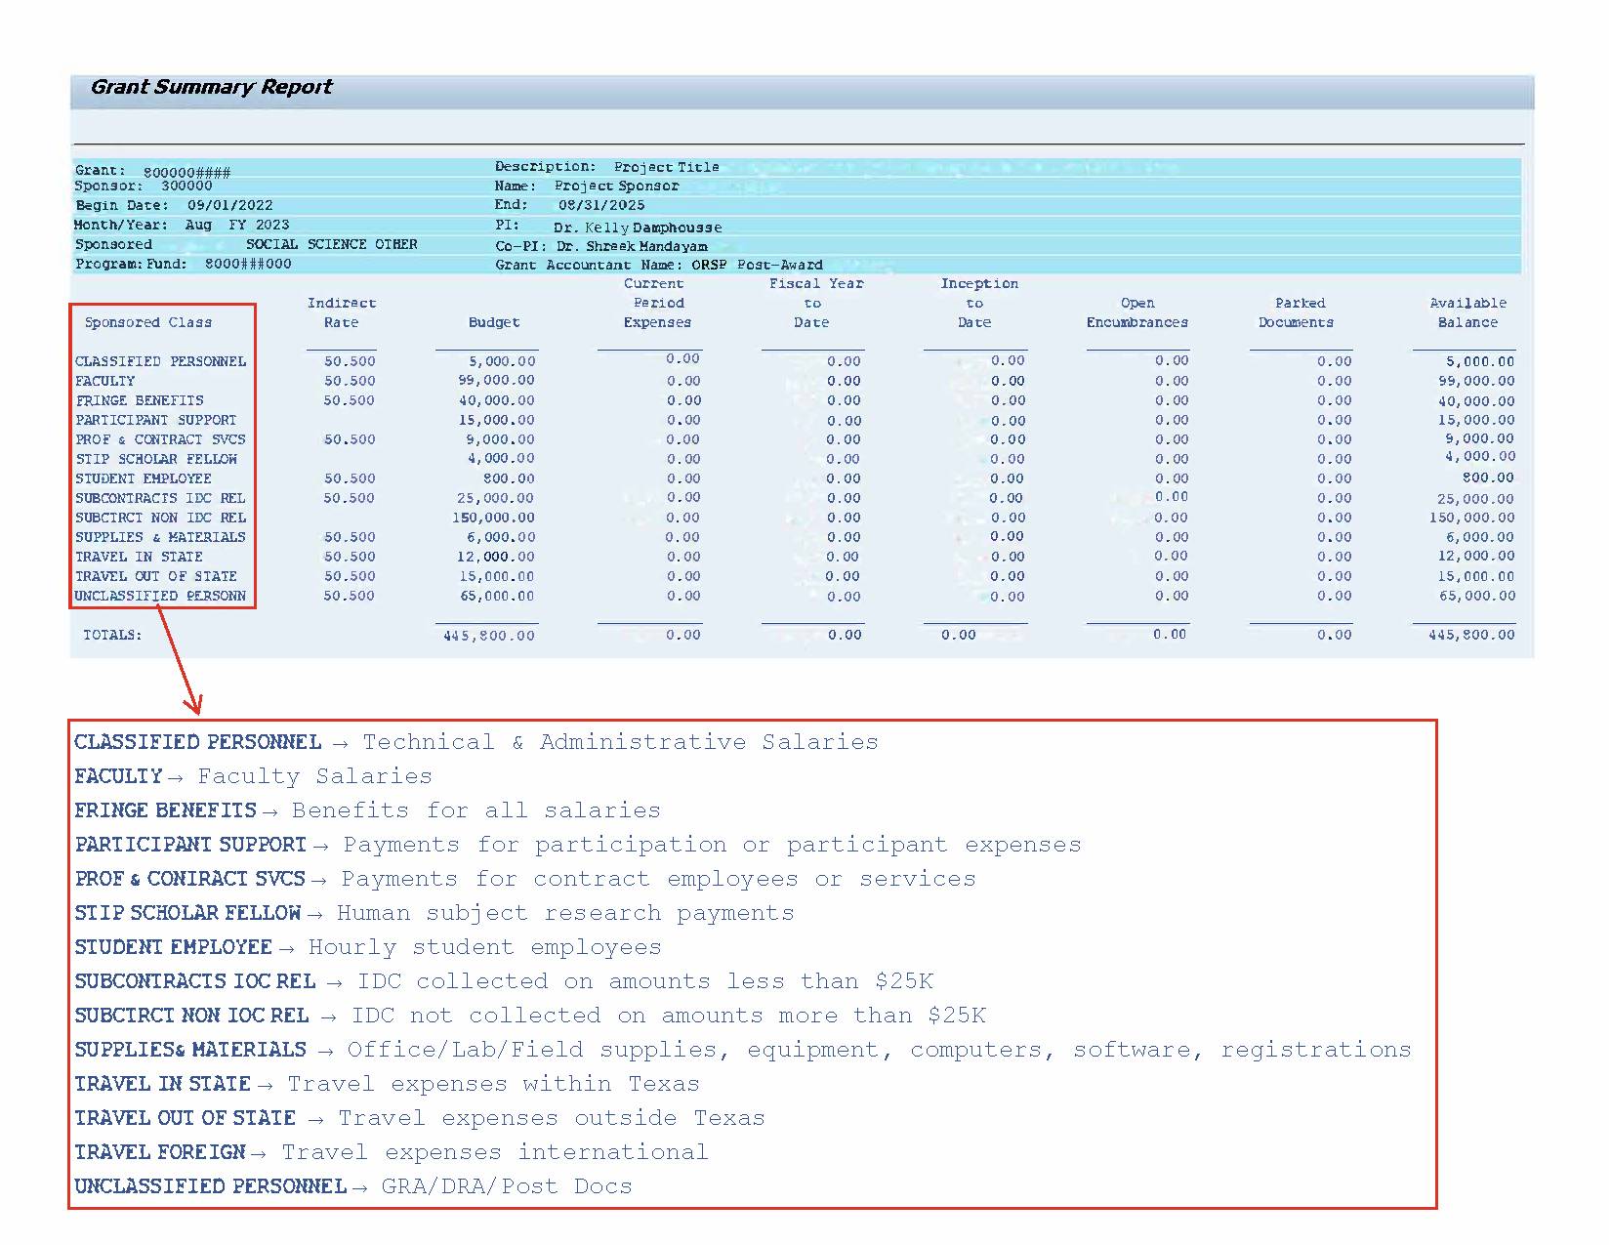Click 'IDC not collected on amounts more than $25K'
The image size is (1611, 1245).
pyautogui.click(x=669, y=1016)
